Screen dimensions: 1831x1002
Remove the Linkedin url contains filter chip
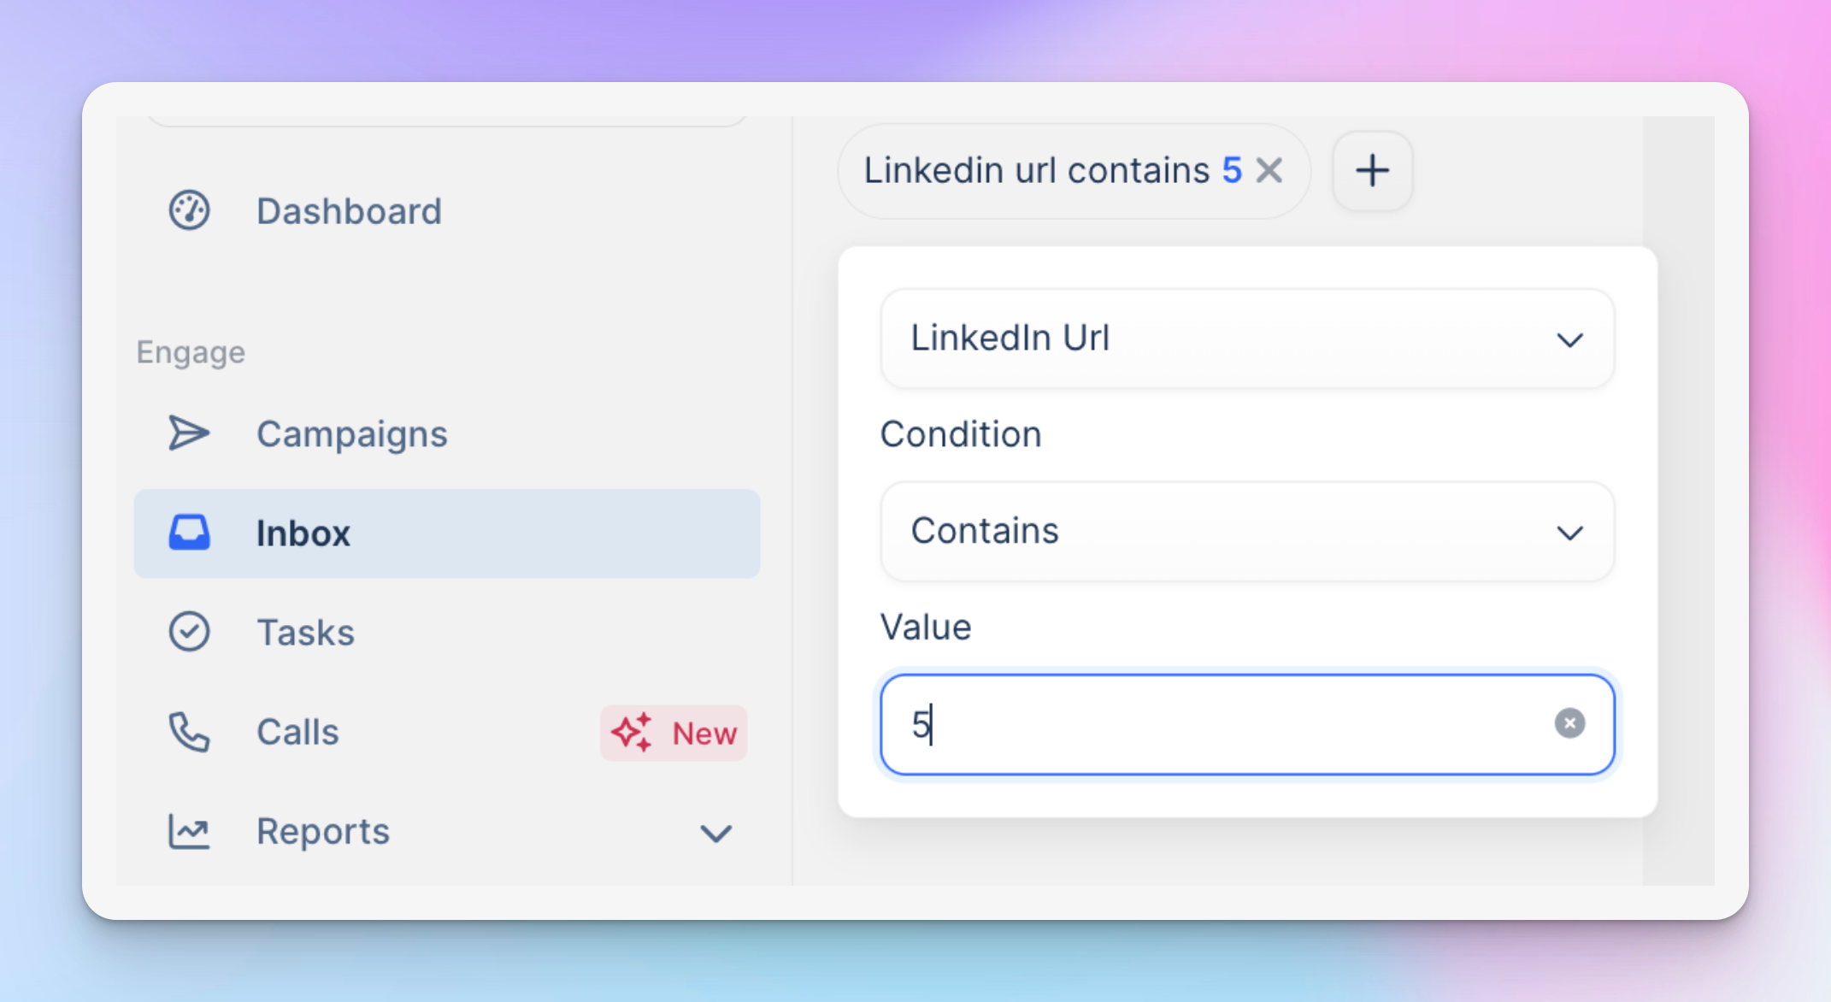click(1269, 170)
